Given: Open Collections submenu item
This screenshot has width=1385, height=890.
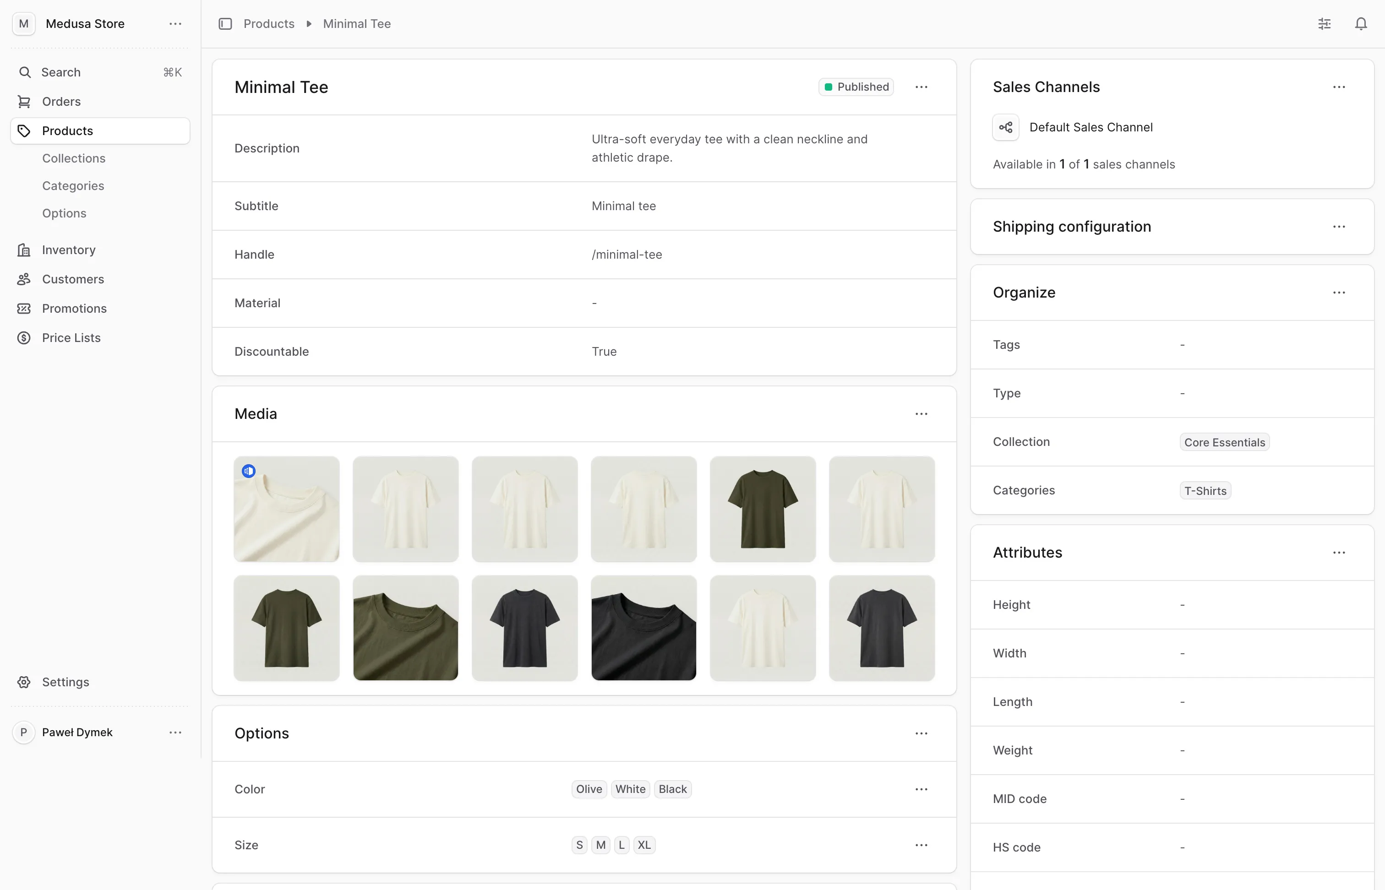Looking at the screenshot, I should click(x=74, y=158).
